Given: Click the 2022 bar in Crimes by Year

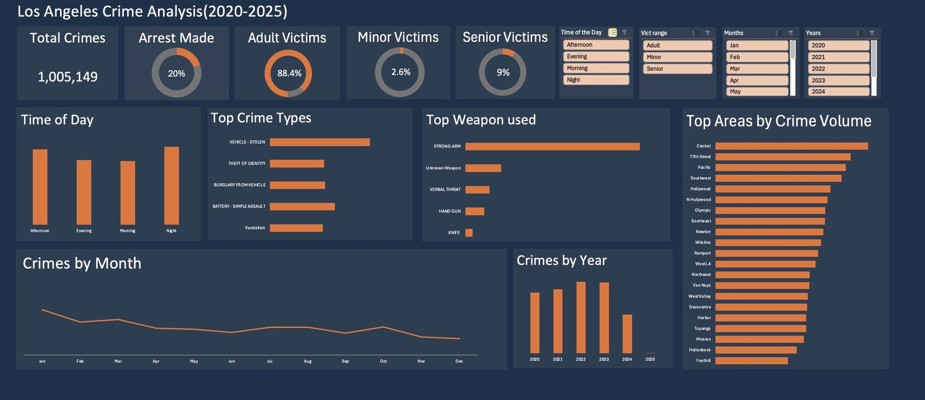Looking at the screenshot, I should click(x=581, y=318).
